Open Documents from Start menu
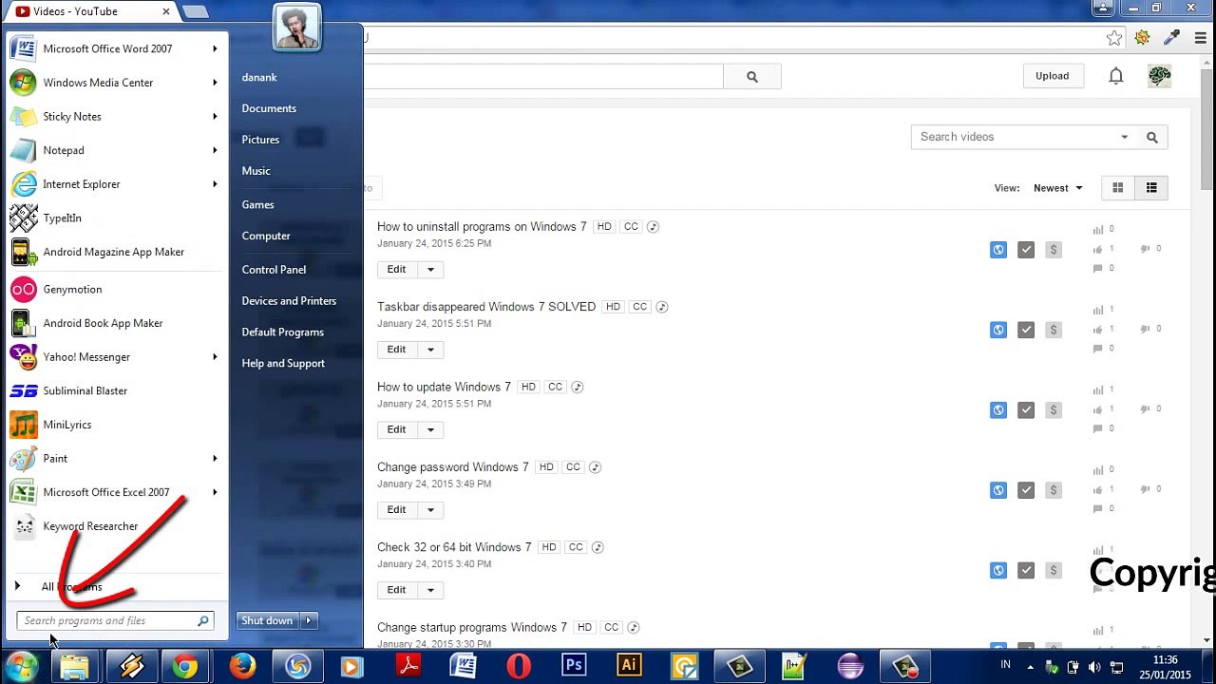Viewport: 1216px width, 684px height. tap(269, 108)
